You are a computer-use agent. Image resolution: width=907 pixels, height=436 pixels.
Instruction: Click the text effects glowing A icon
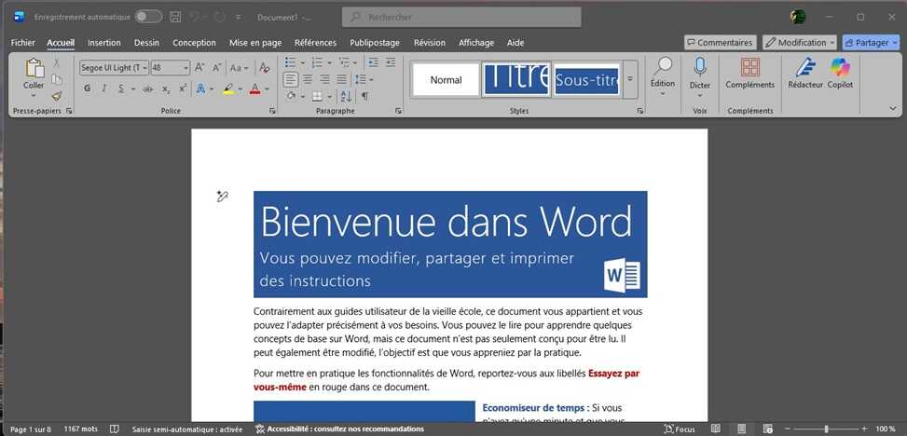coord(200,89)
